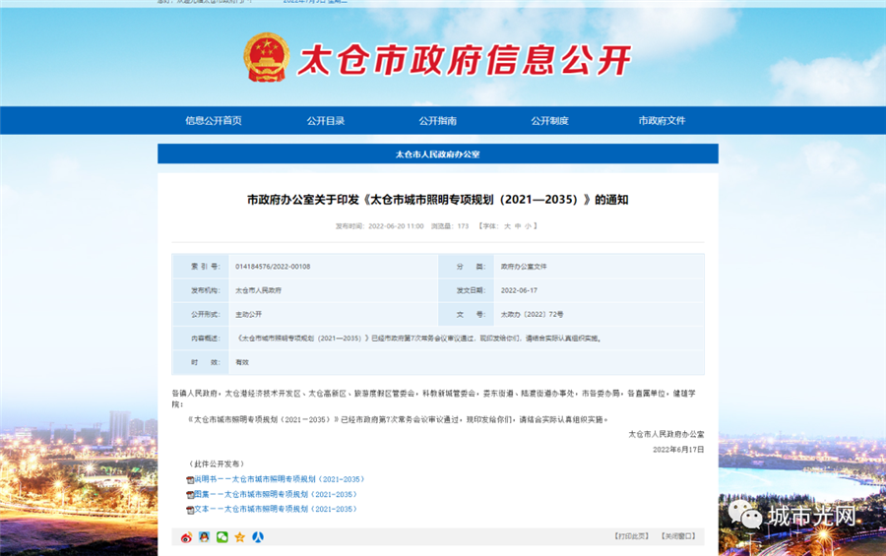Click the 有效 validity value
The height and width of the screenshot is (556, 886).
242,362
